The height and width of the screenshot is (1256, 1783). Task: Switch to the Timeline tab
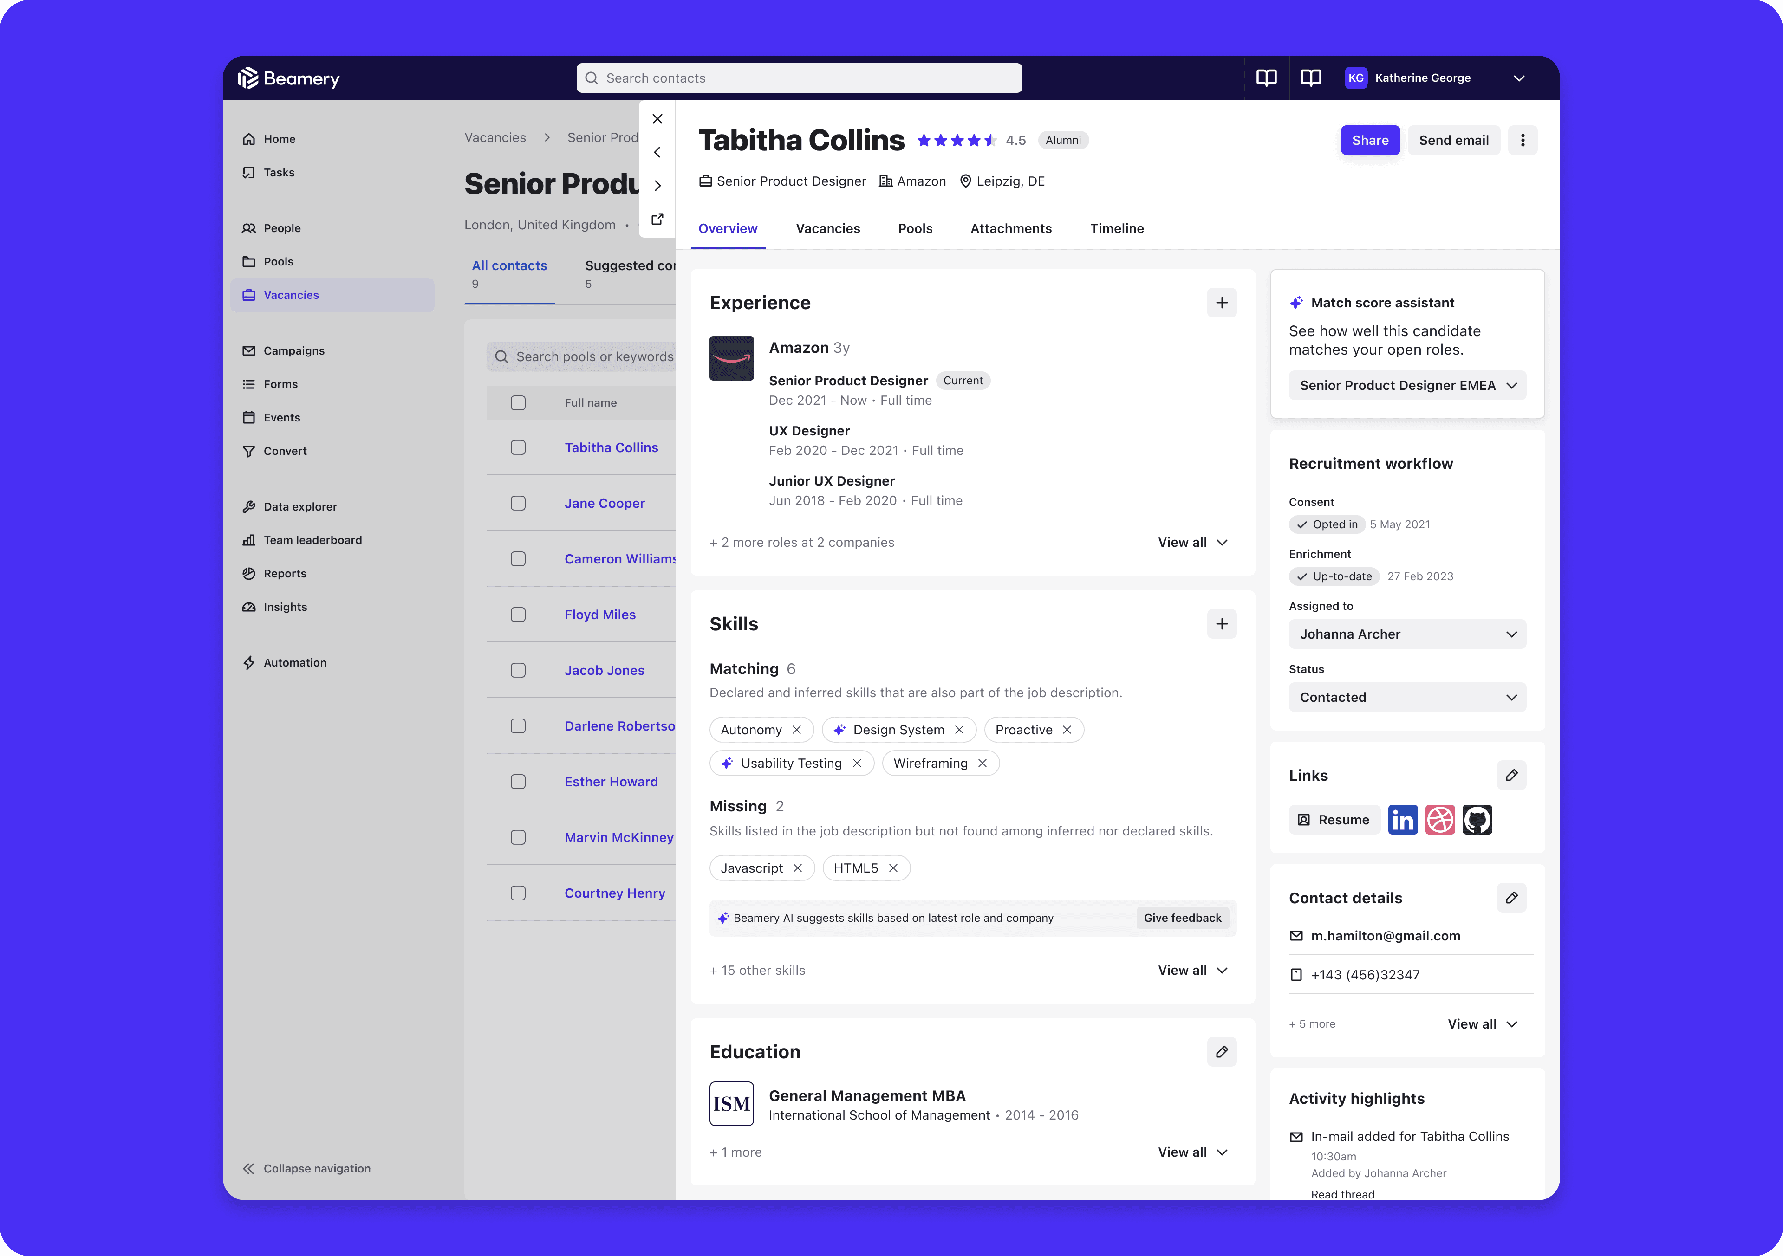tap(1117, 228)
